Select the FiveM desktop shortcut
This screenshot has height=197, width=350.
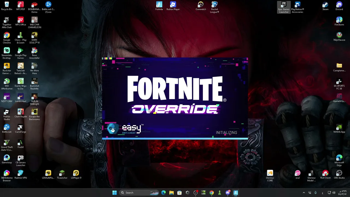click(x=21, y=144)
